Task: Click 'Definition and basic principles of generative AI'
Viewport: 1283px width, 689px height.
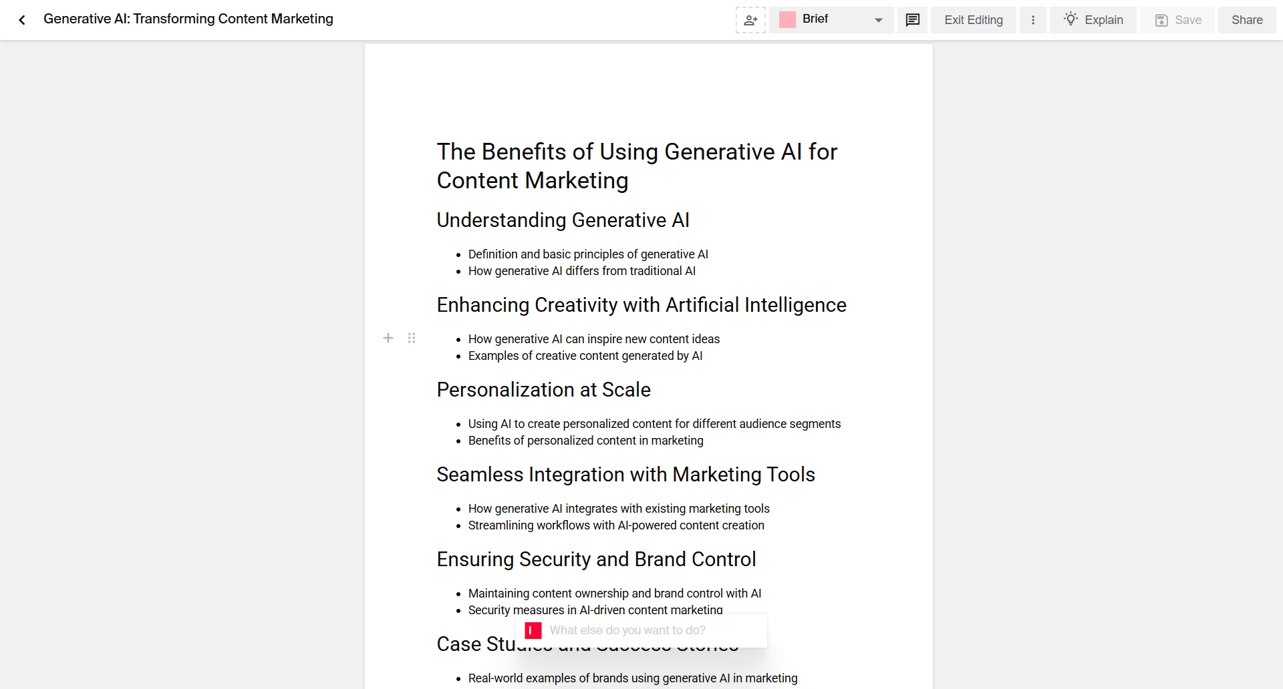Action: pos(588,254)
